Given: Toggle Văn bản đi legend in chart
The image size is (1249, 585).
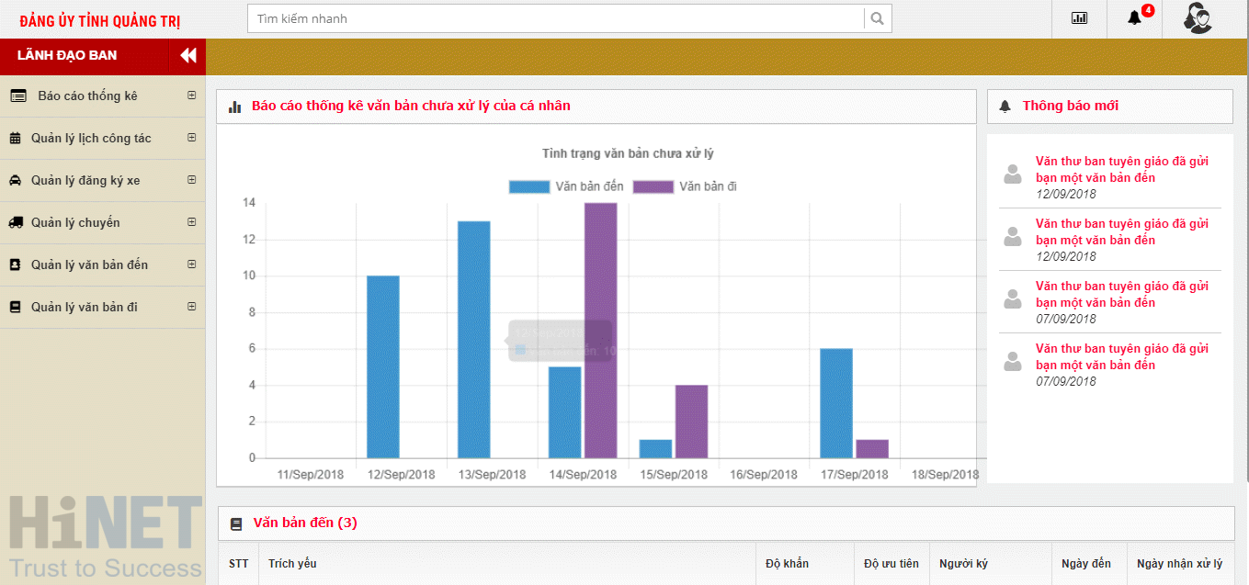Looking at the screenshot, I should coord(686,186).
